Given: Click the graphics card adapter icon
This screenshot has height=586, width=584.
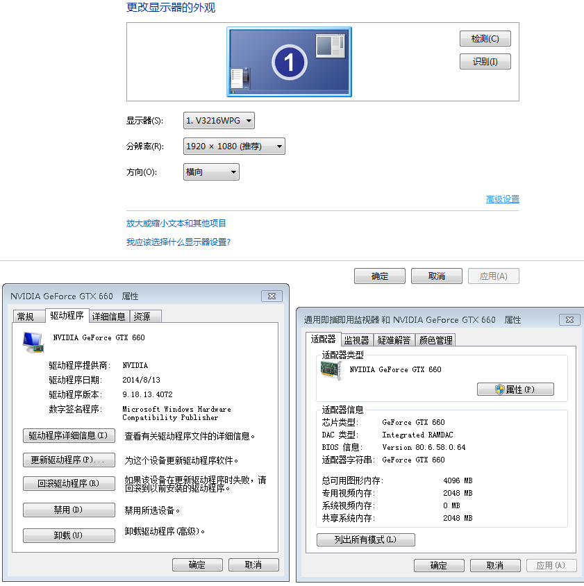Looking at the screenshot, I should coord(331,371).
